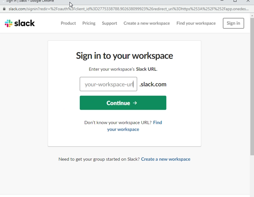Maximize the Chrome window

pos(235,1)
